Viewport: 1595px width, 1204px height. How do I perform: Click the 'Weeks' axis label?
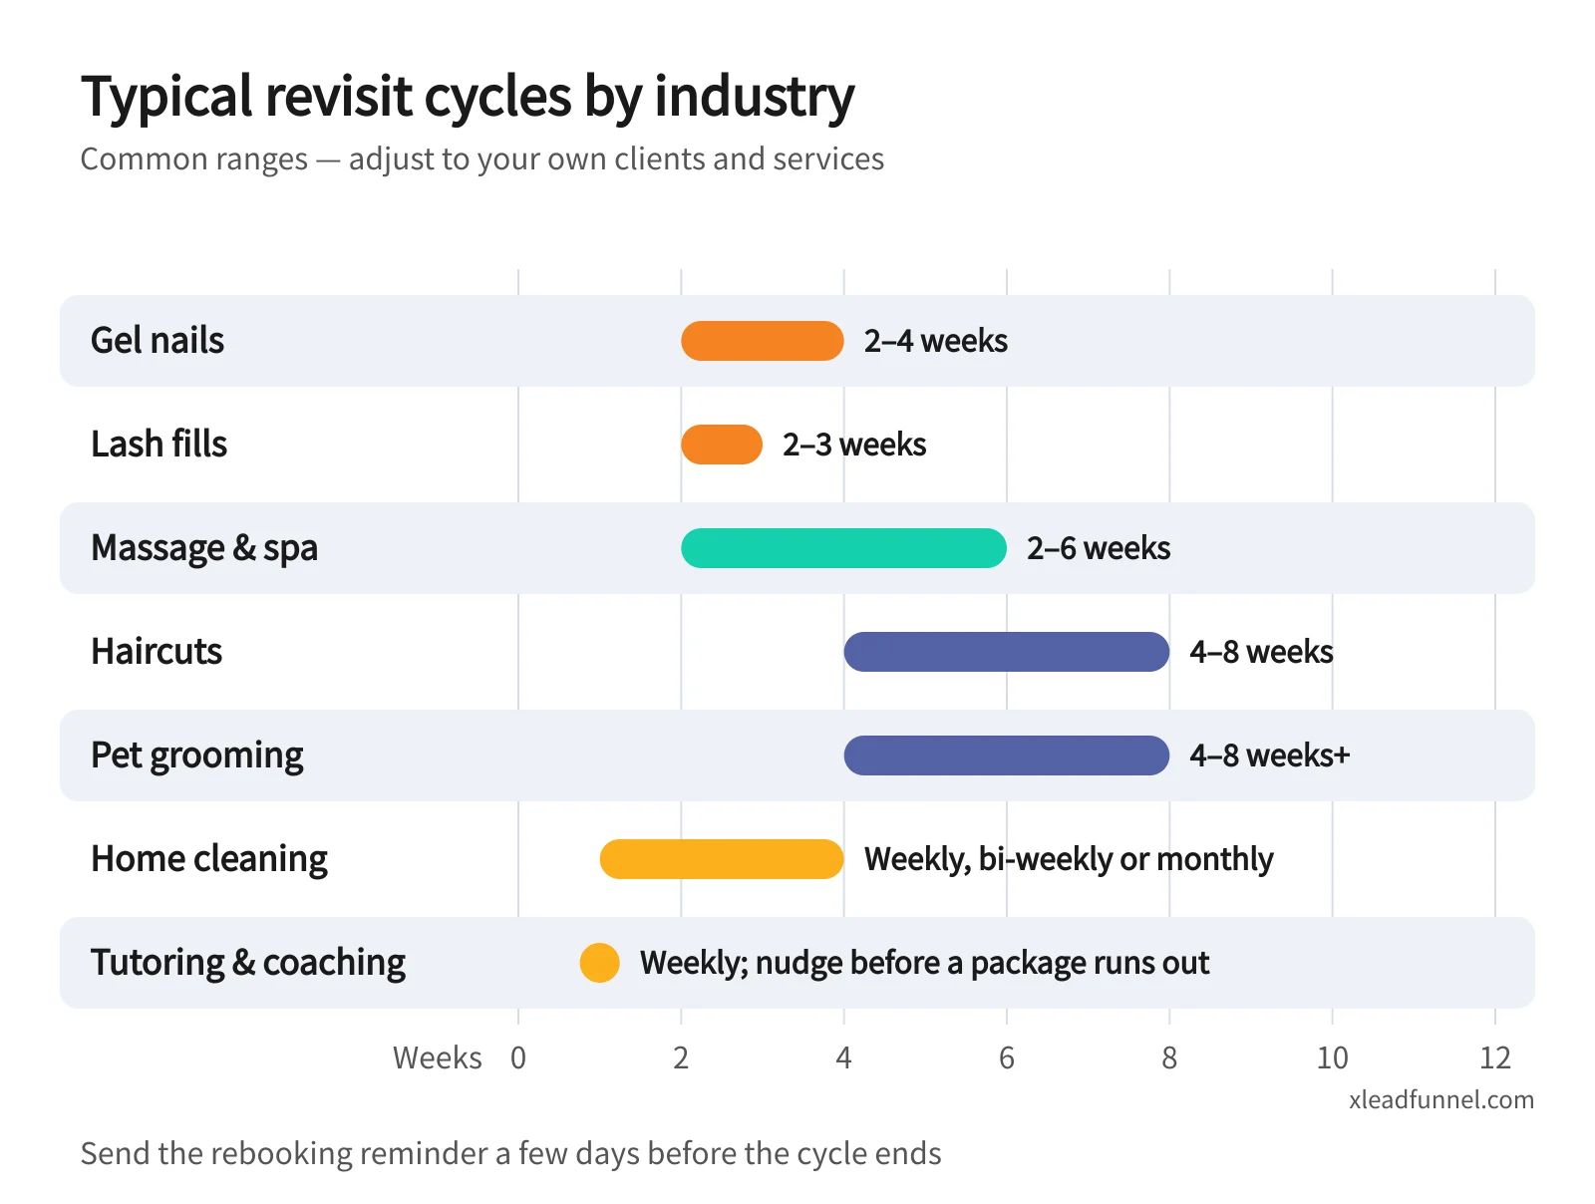(x=438, y=1057)
